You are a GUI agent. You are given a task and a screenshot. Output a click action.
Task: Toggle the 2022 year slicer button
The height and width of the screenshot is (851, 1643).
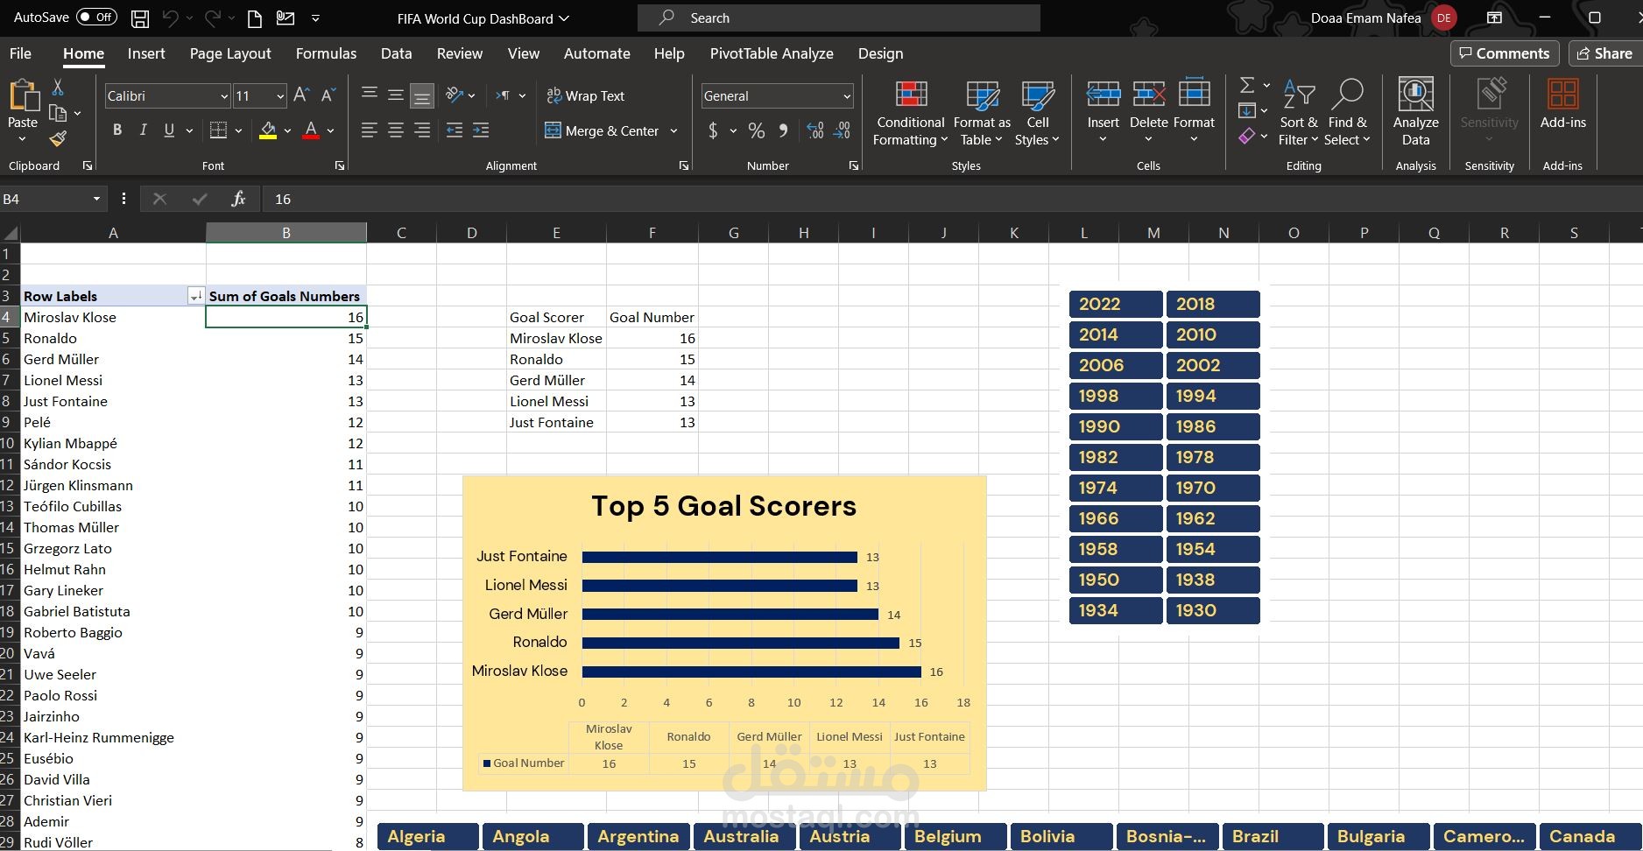pyautogui.click(x=1116, y=304)
